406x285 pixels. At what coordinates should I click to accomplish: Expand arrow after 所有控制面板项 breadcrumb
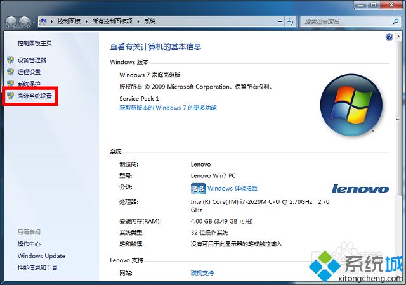[138, 22]
